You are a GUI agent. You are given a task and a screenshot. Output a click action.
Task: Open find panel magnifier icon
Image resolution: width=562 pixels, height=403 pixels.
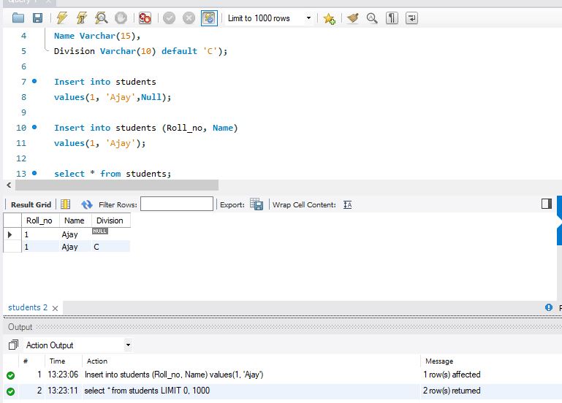pyautogui.click(x=372, y=18)
